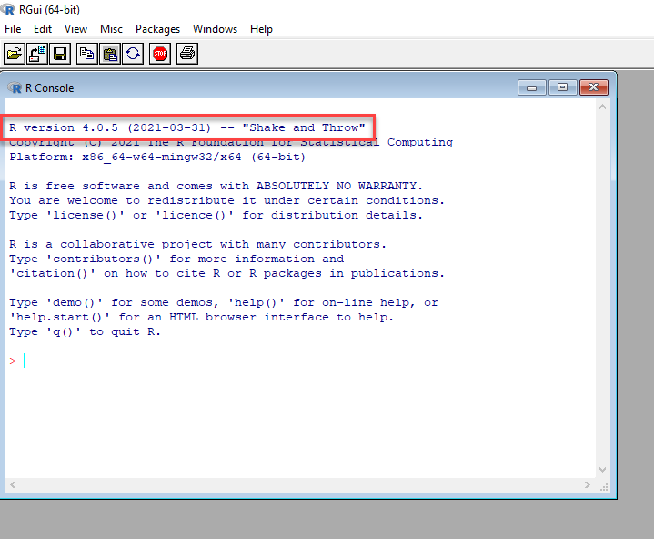Click the 'license()' text in console
The height and width of the screenshot is (539, 654).
[86, 216]
